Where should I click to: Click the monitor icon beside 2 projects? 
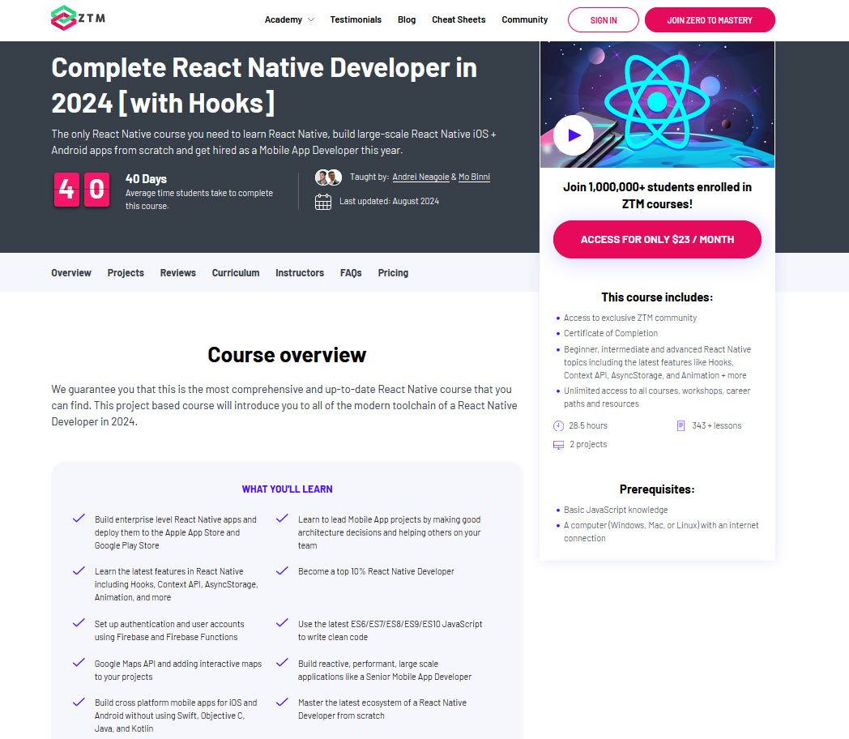(x=558, y=445)
